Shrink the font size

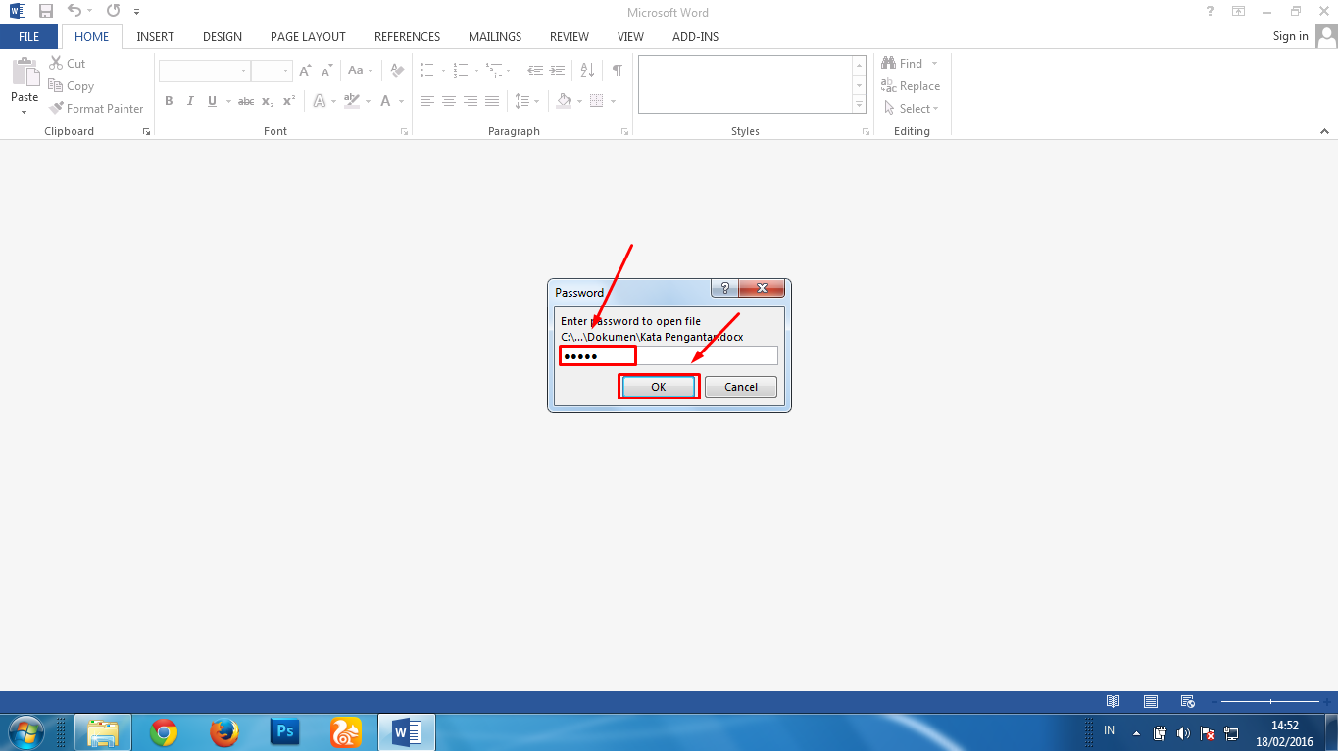pyautogui.click(x=325, y=70)
